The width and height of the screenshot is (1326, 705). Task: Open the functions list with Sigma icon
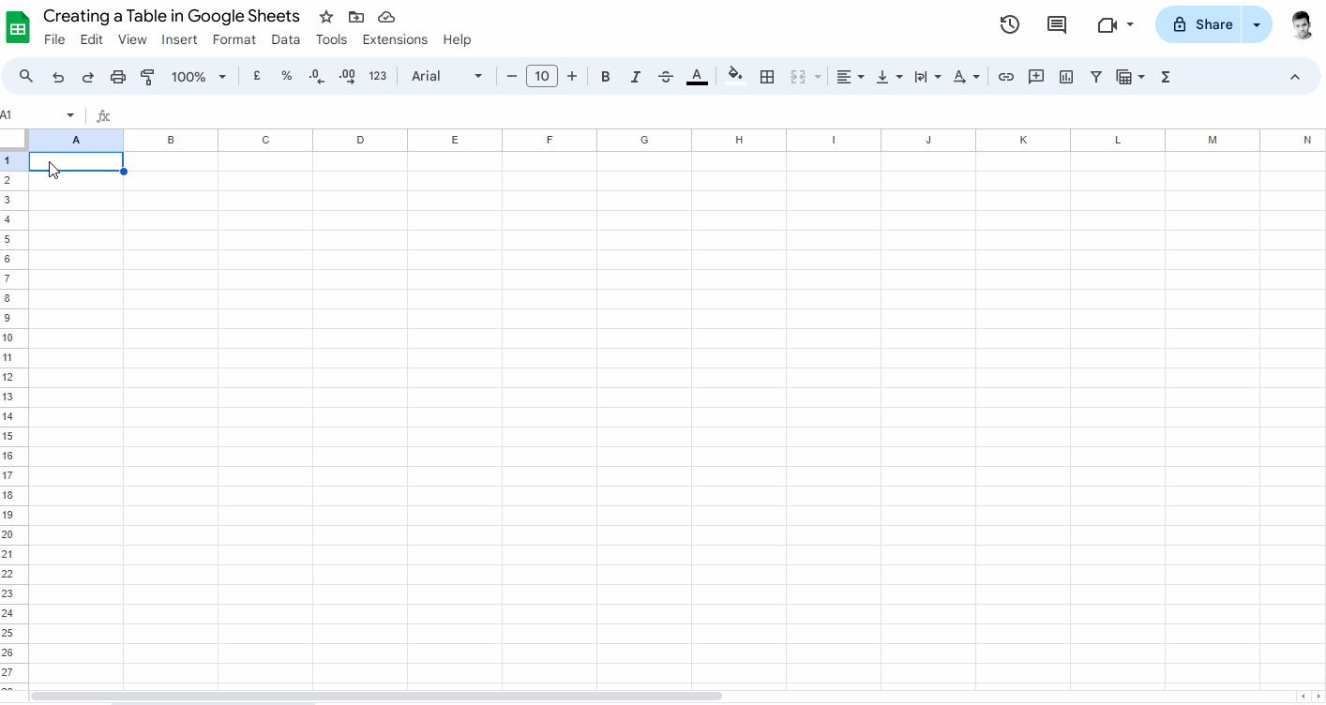click(1165, 76)
